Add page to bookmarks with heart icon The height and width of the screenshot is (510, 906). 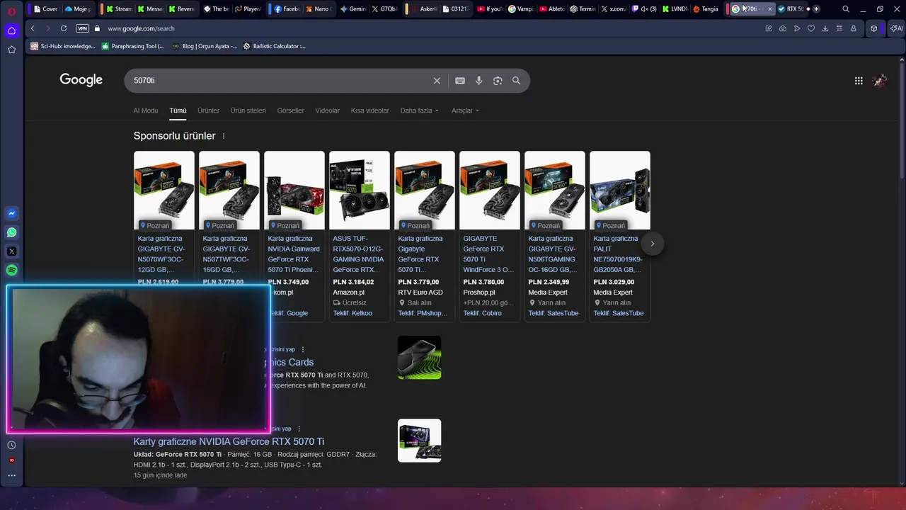(x=811, y=28)
